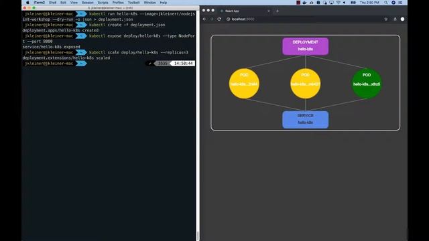
Task: Open the Edit menu
Action: (63, 3)
